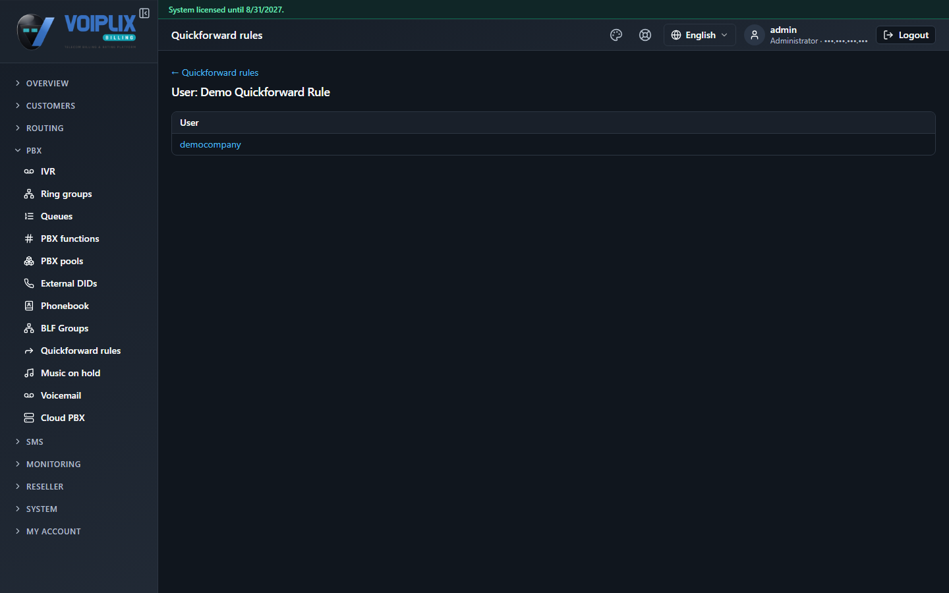Open the theme palette icon
This screenshot has height=593, width=949.
tap(616, 35)
